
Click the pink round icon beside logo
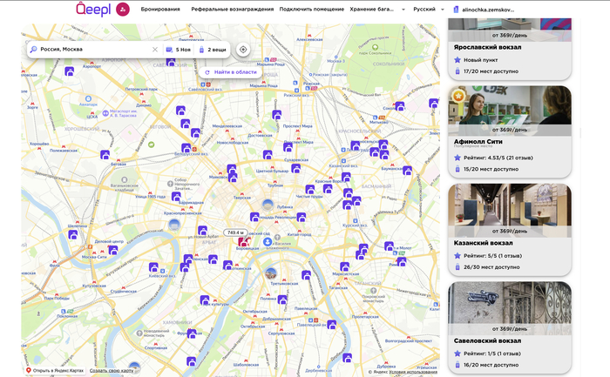[123, 10]
